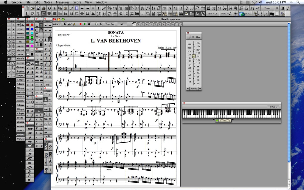Viewport: 304px width, 190px height.
Task: Click the GVOX globe icon in toolbar
Action: tap(245, 14)
